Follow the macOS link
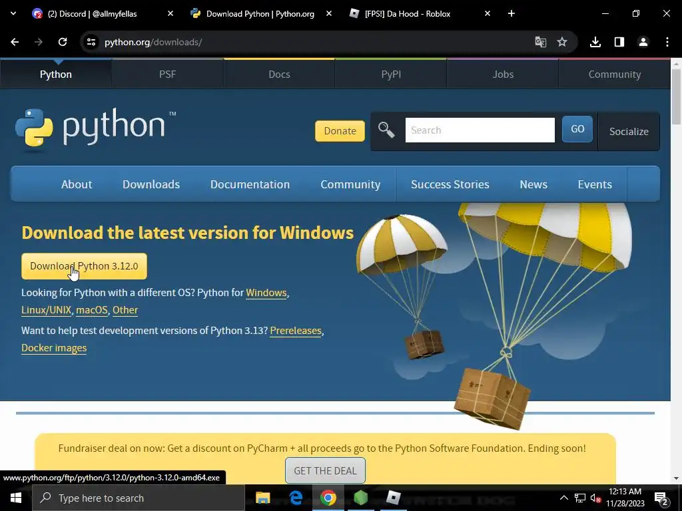The height and width of the screenshot is (511, 682). [x=92, y=310]
